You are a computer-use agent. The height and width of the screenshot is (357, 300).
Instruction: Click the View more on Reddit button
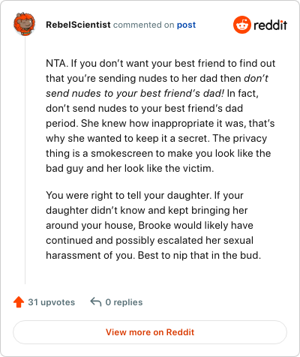click(x=150, y=332)
